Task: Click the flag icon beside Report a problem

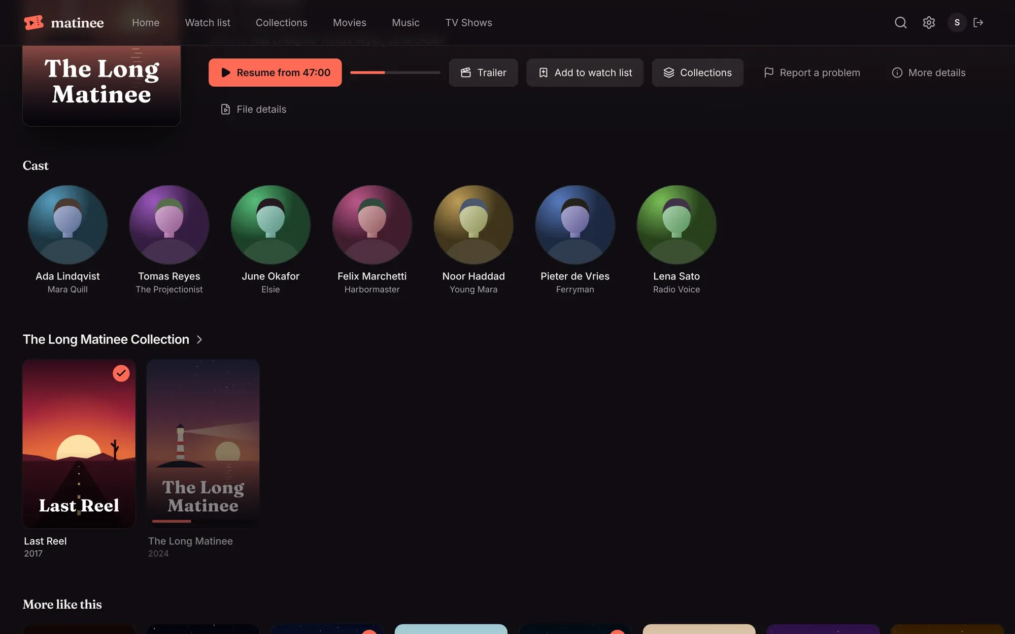Action: point(769,73)
